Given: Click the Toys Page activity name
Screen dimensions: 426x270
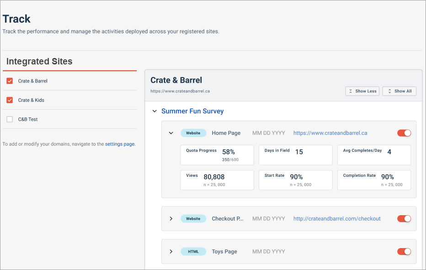Looking at the screenshot, I should point(224,252).
